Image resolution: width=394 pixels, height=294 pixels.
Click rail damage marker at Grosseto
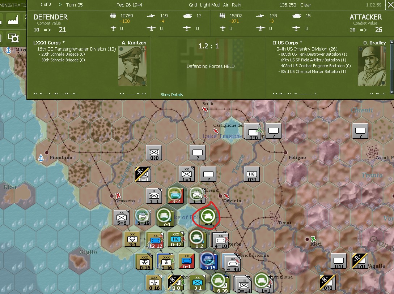(x=118, y=195)
